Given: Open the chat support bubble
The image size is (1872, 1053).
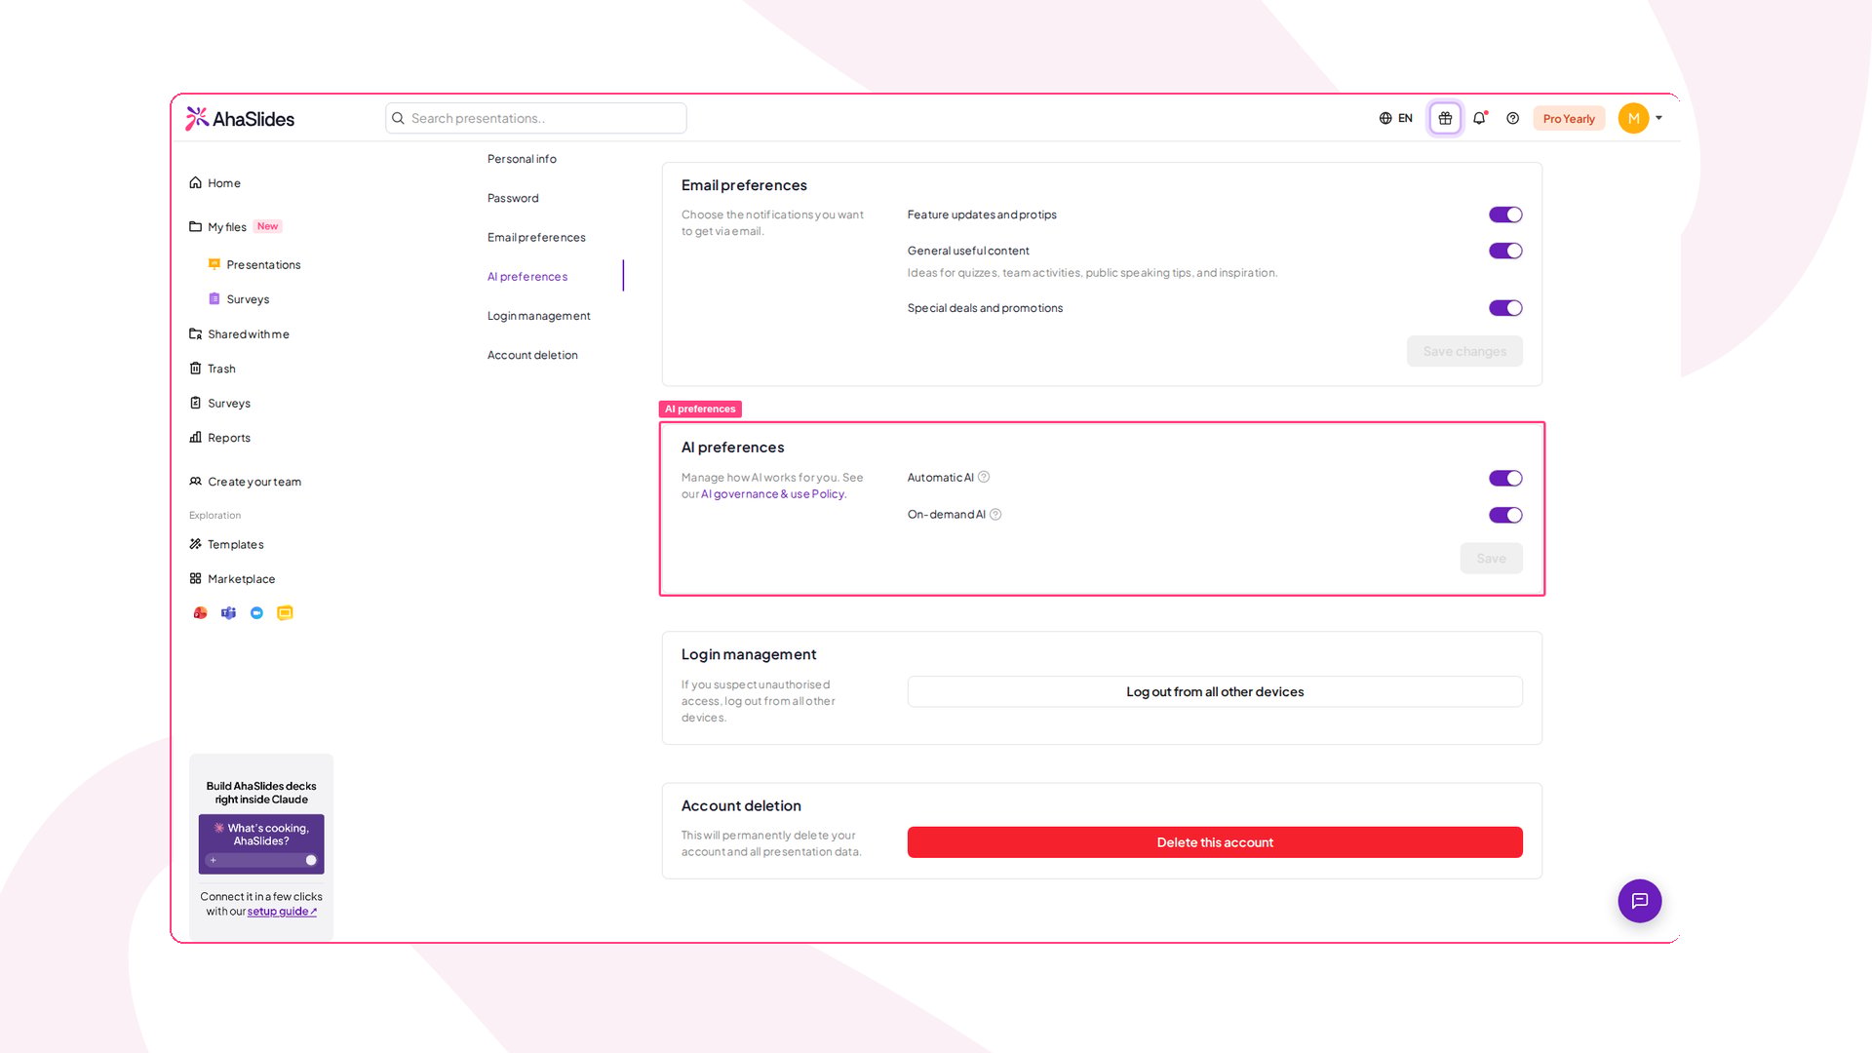Looking at the screenshot, I should [1640, 901].
